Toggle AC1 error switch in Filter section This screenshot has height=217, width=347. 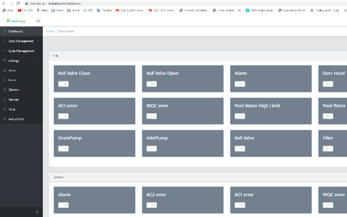coord(63,116)
